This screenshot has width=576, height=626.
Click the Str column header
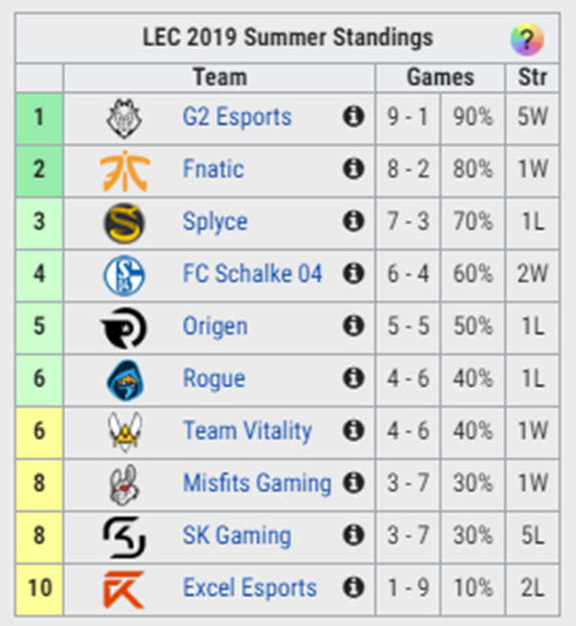[x=532, y=77]
